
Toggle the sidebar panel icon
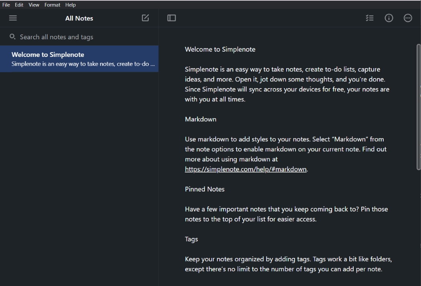[x=172, y=18]
